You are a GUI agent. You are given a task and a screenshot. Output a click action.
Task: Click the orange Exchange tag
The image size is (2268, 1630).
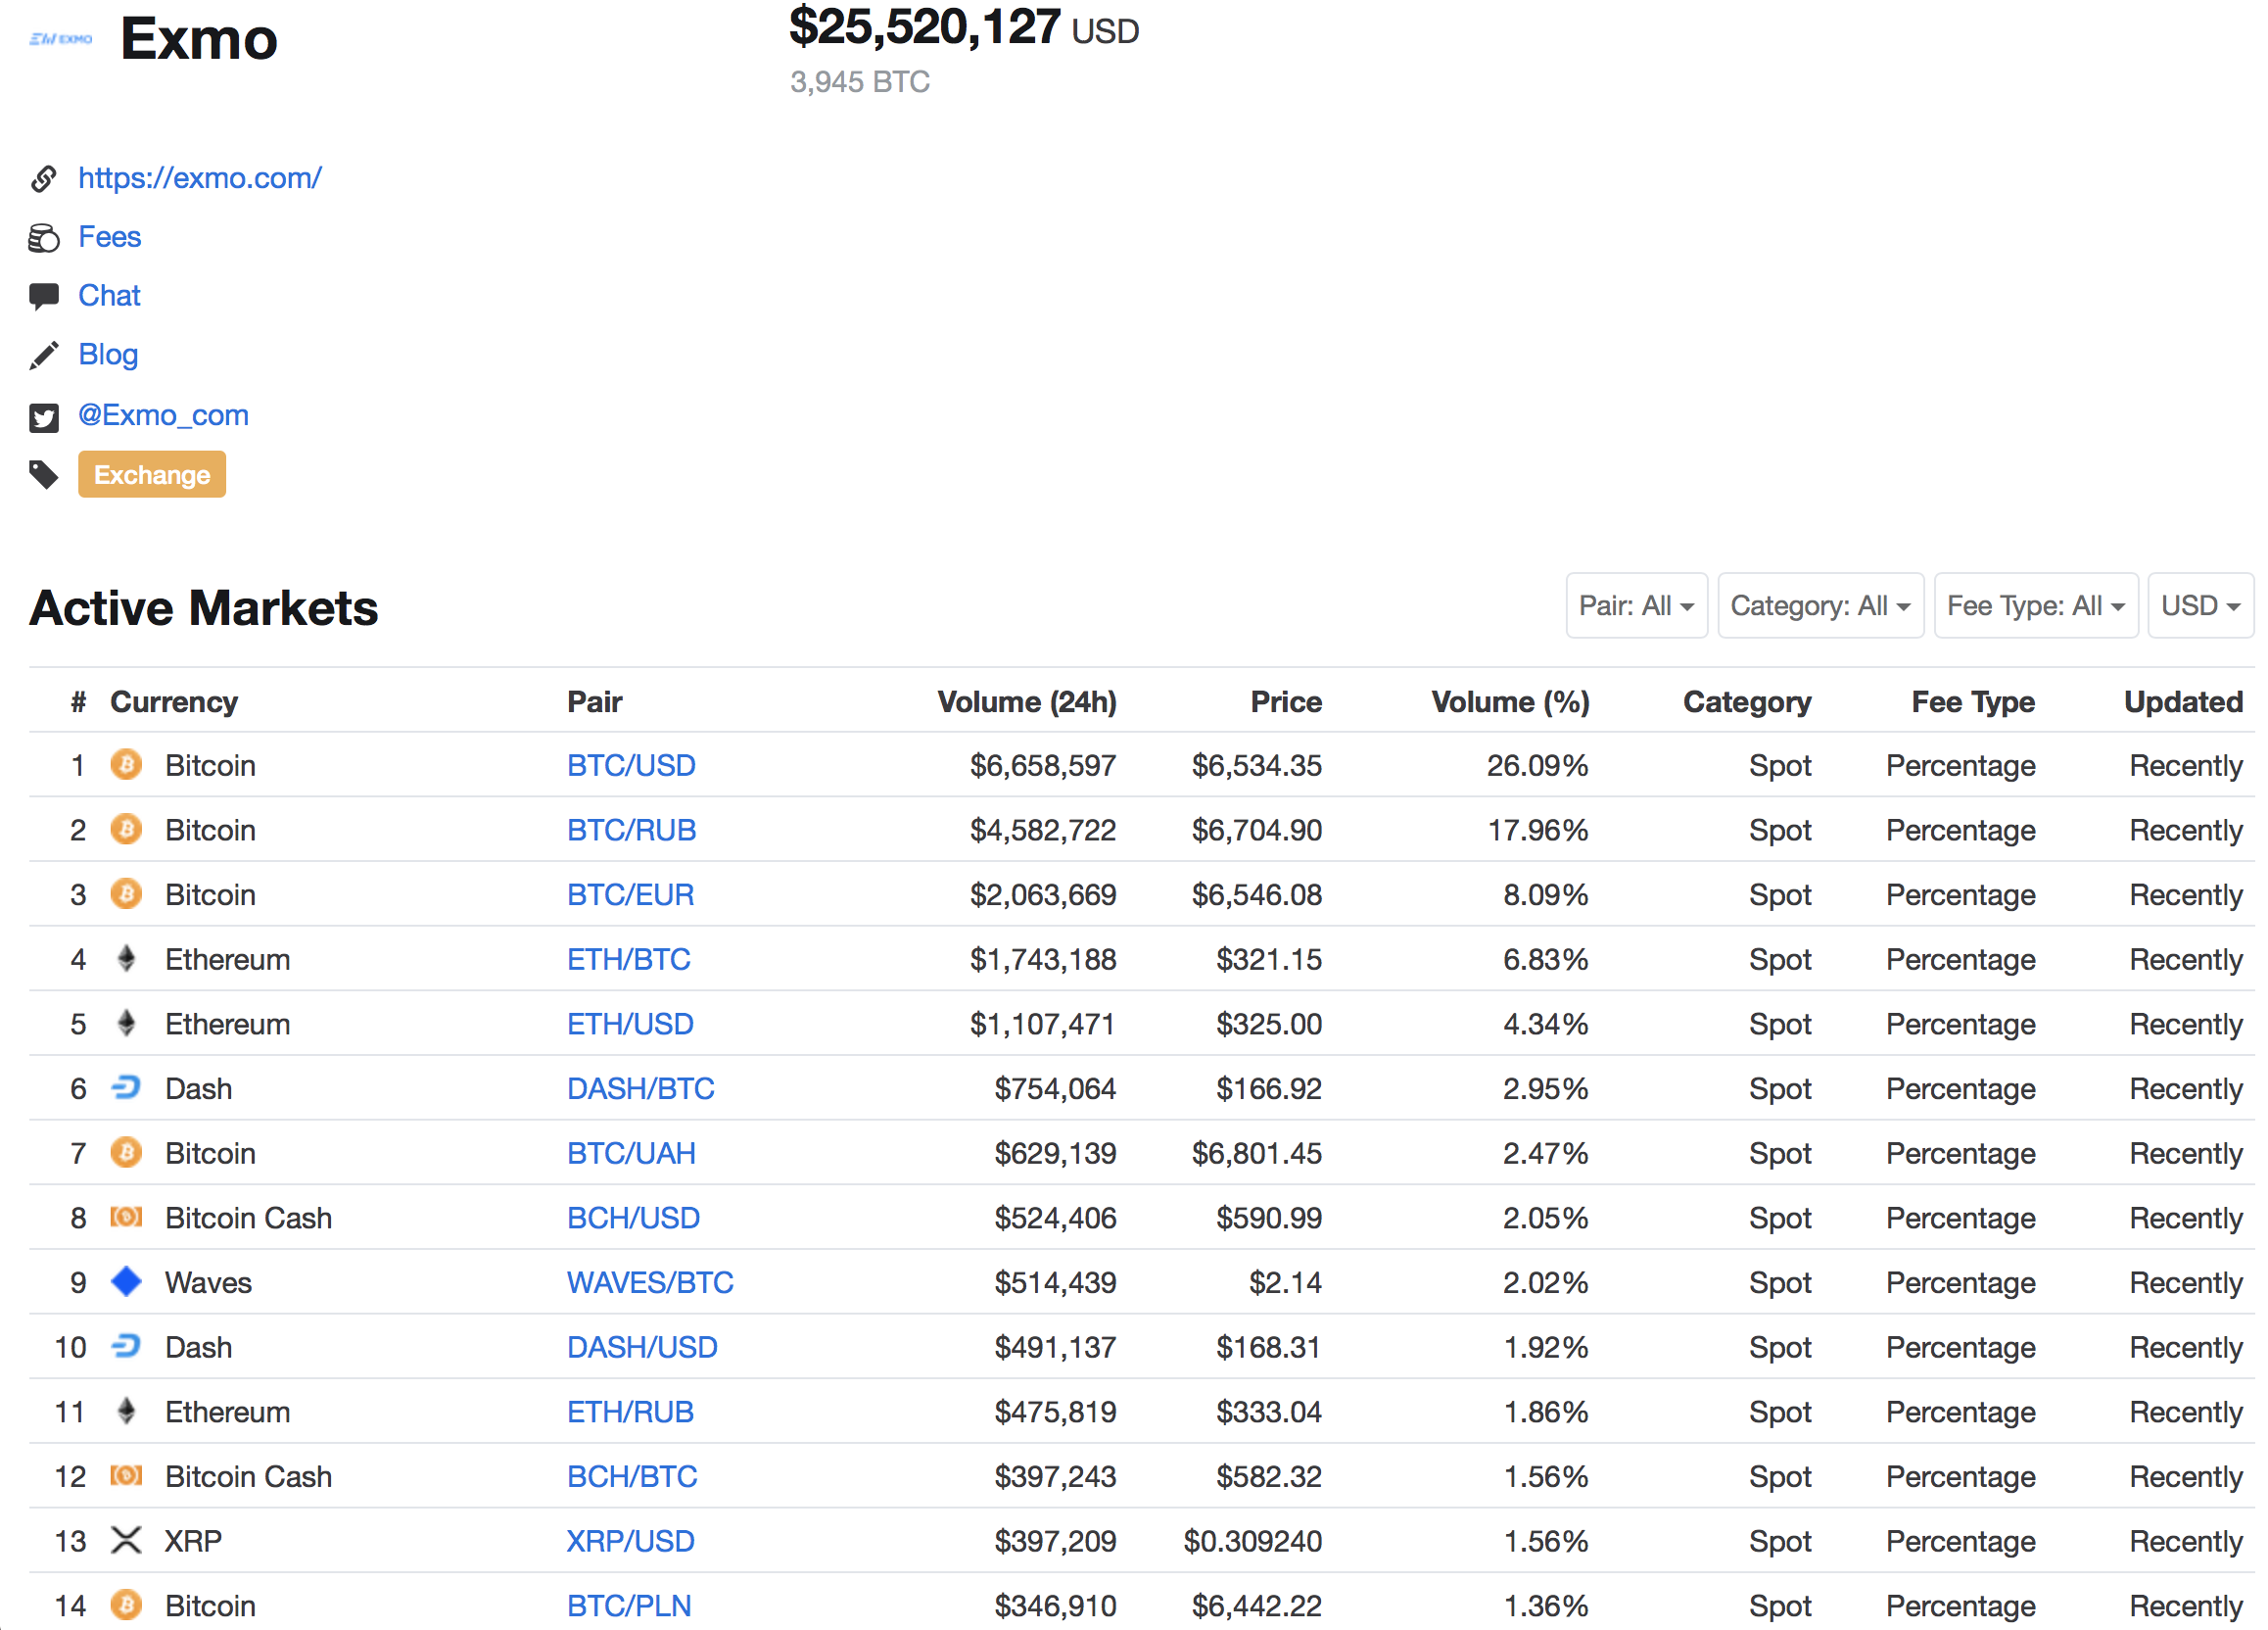pyautogui.click(x=152, y=475)
